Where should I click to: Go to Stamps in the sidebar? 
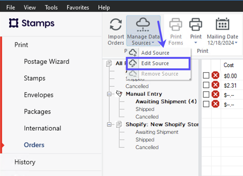(35, 78)
